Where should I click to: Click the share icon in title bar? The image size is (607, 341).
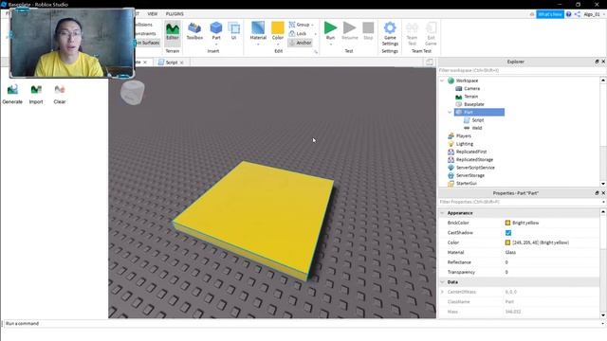(x=578, y=14)
